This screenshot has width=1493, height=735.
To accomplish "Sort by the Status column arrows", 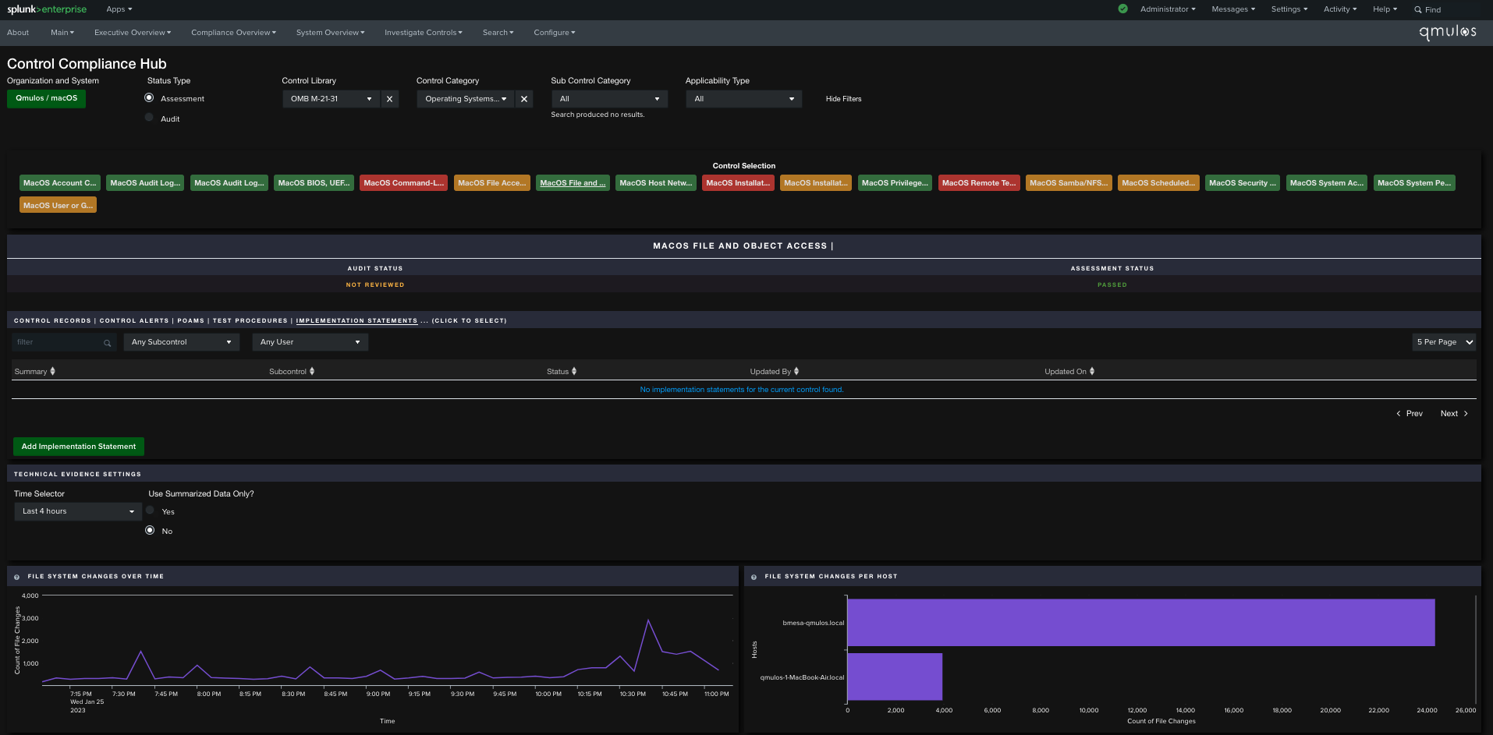I will [574, 372].
